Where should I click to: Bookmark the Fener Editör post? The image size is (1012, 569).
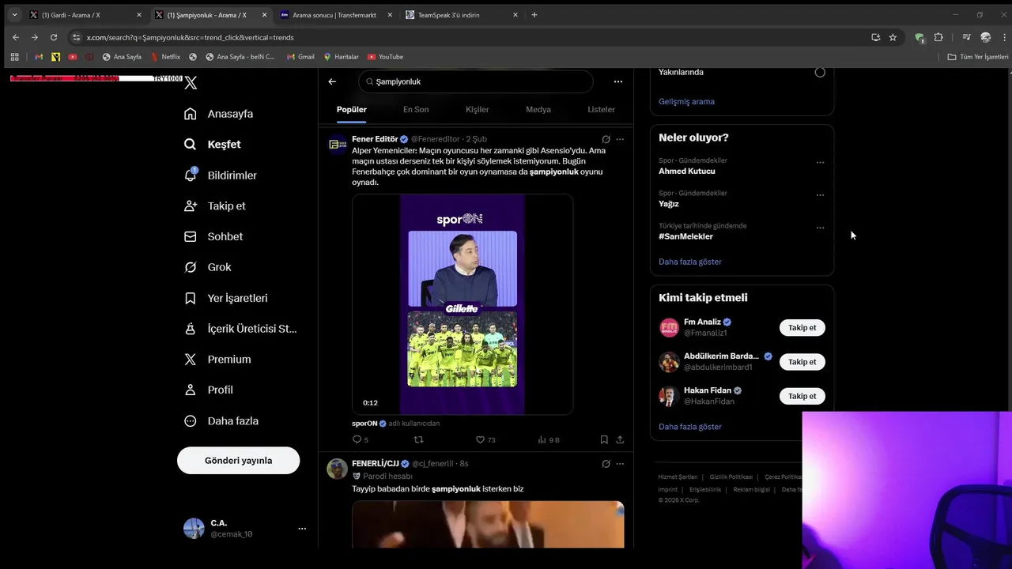pyautogui.click(x=604, y=439)
